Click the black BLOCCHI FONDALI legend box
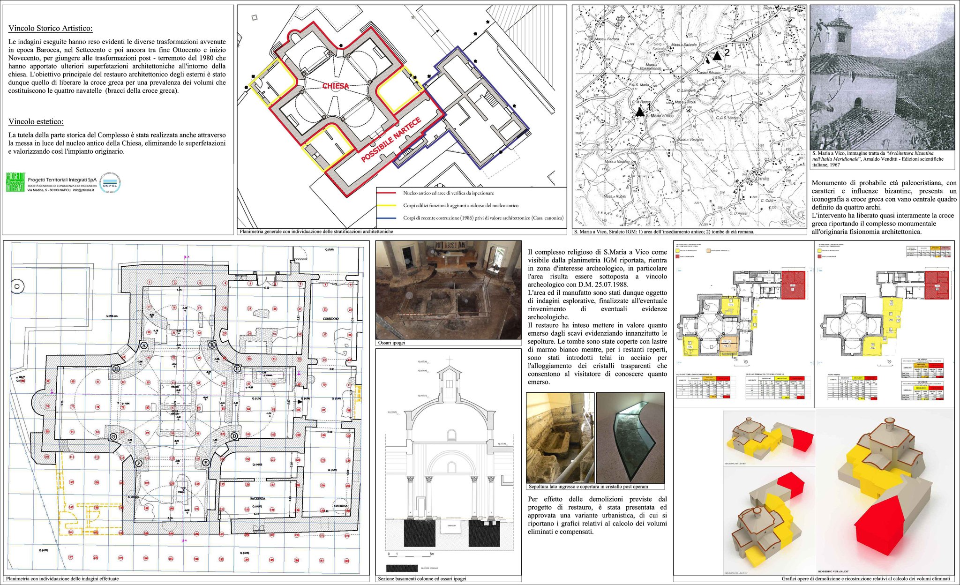Image resolution: width=960 pixels, height=585 pixels. 402,568
